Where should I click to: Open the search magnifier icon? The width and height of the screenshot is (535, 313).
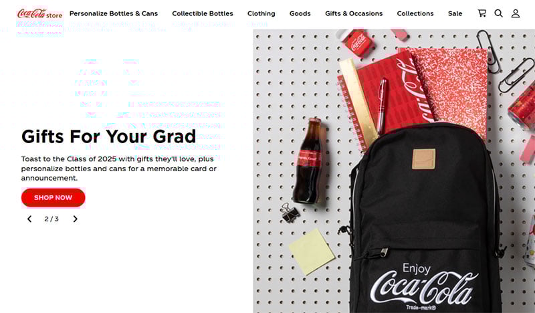tap(498, 13)
